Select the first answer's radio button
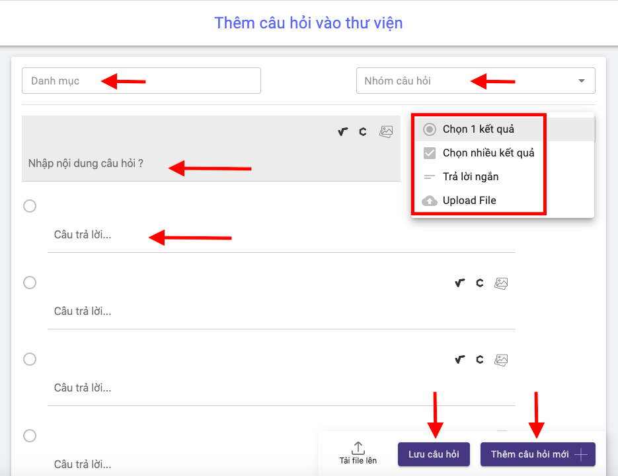 pos(29,206)
